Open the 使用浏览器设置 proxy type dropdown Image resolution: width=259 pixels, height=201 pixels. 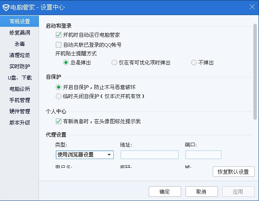click(x=85, y=155)
